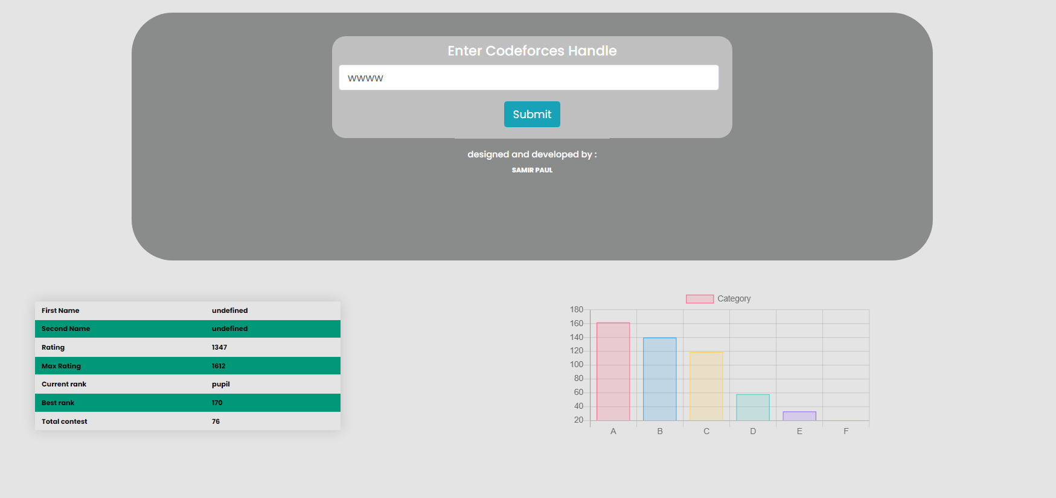1056x498 pixels.
Task: Click the Category legend label
Action: tap(734, 299)
